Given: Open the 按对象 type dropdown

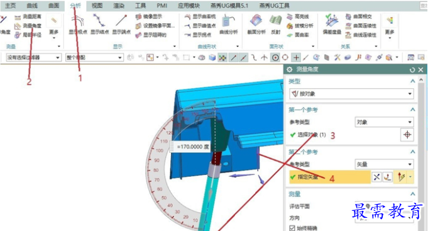Looking at the screenshot, I should (351, 94).
